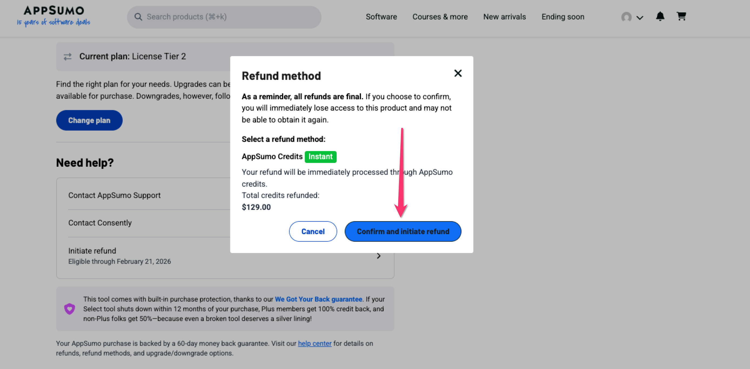Expand Initiate refund chevron arrow
This screenshot has width=750, height=369.
tap(379, 256)
